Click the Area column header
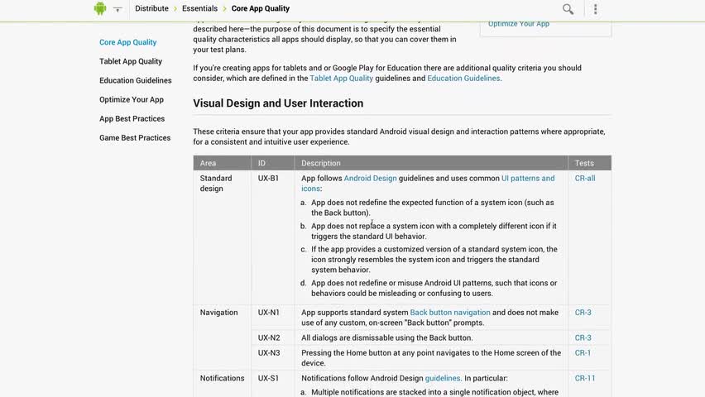Screen dimensions: 705x397 coord(208,163)
